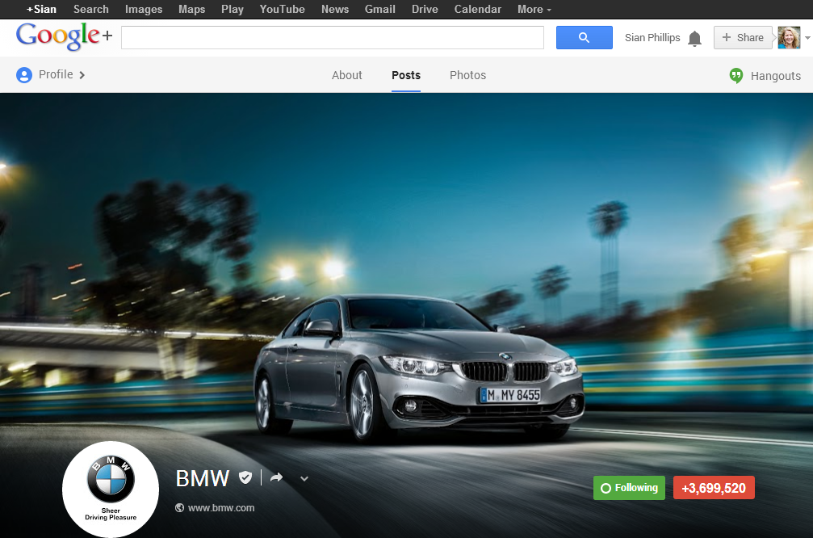Open notifications via the bell icon
813x538 pixels.
coord(694,37)
